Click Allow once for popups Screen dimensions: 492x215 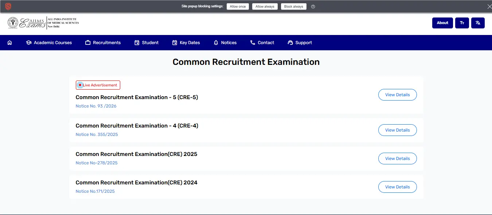click(238, 7)
